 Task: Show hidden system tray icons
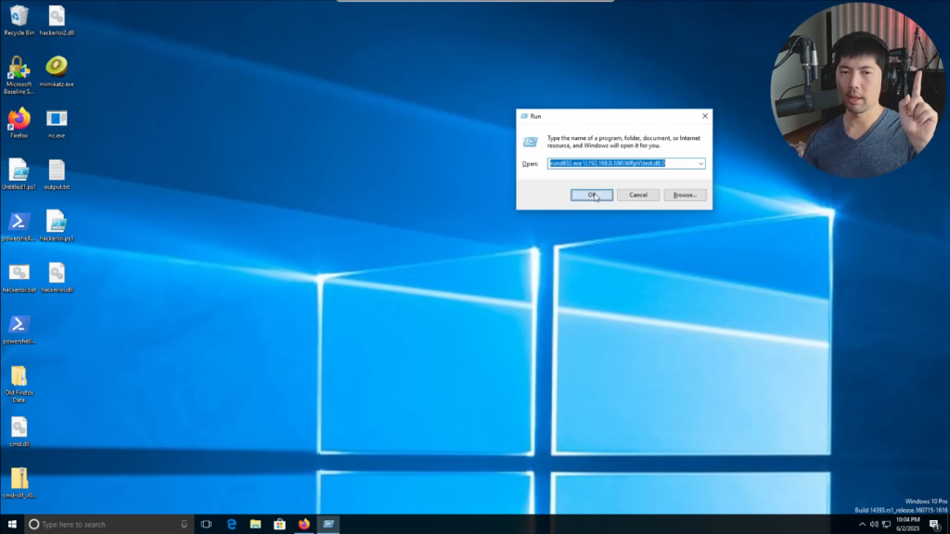pos(862,525)
